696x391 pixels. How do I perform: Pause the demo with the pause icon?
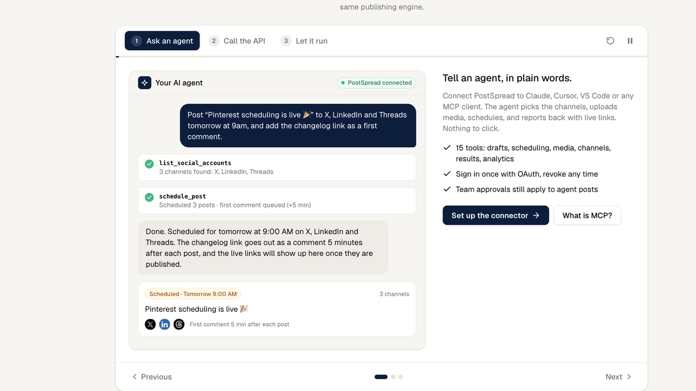630,41
